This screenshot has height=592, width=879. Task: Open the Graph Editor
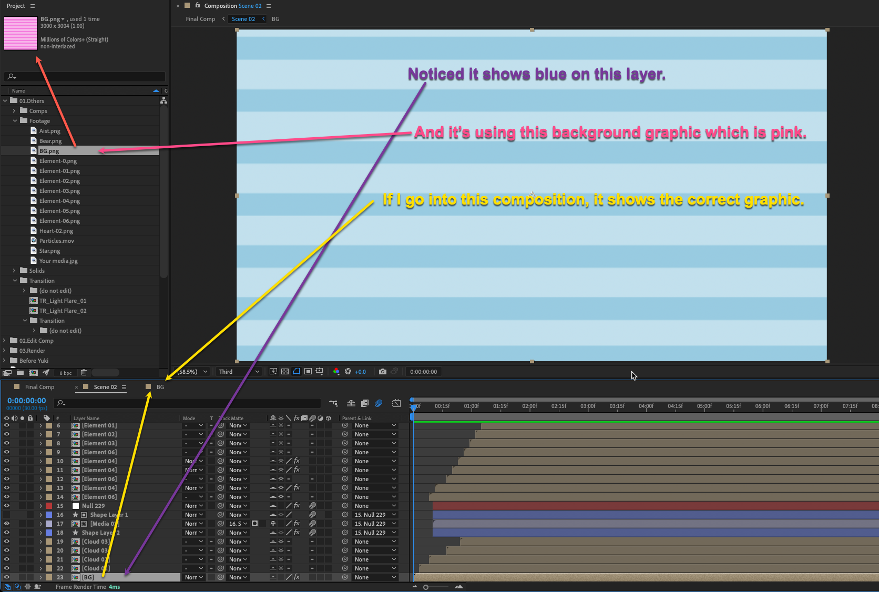tap(396, 404)
